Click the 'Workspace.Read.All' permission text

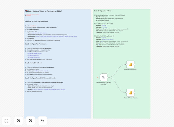[34, 57]
